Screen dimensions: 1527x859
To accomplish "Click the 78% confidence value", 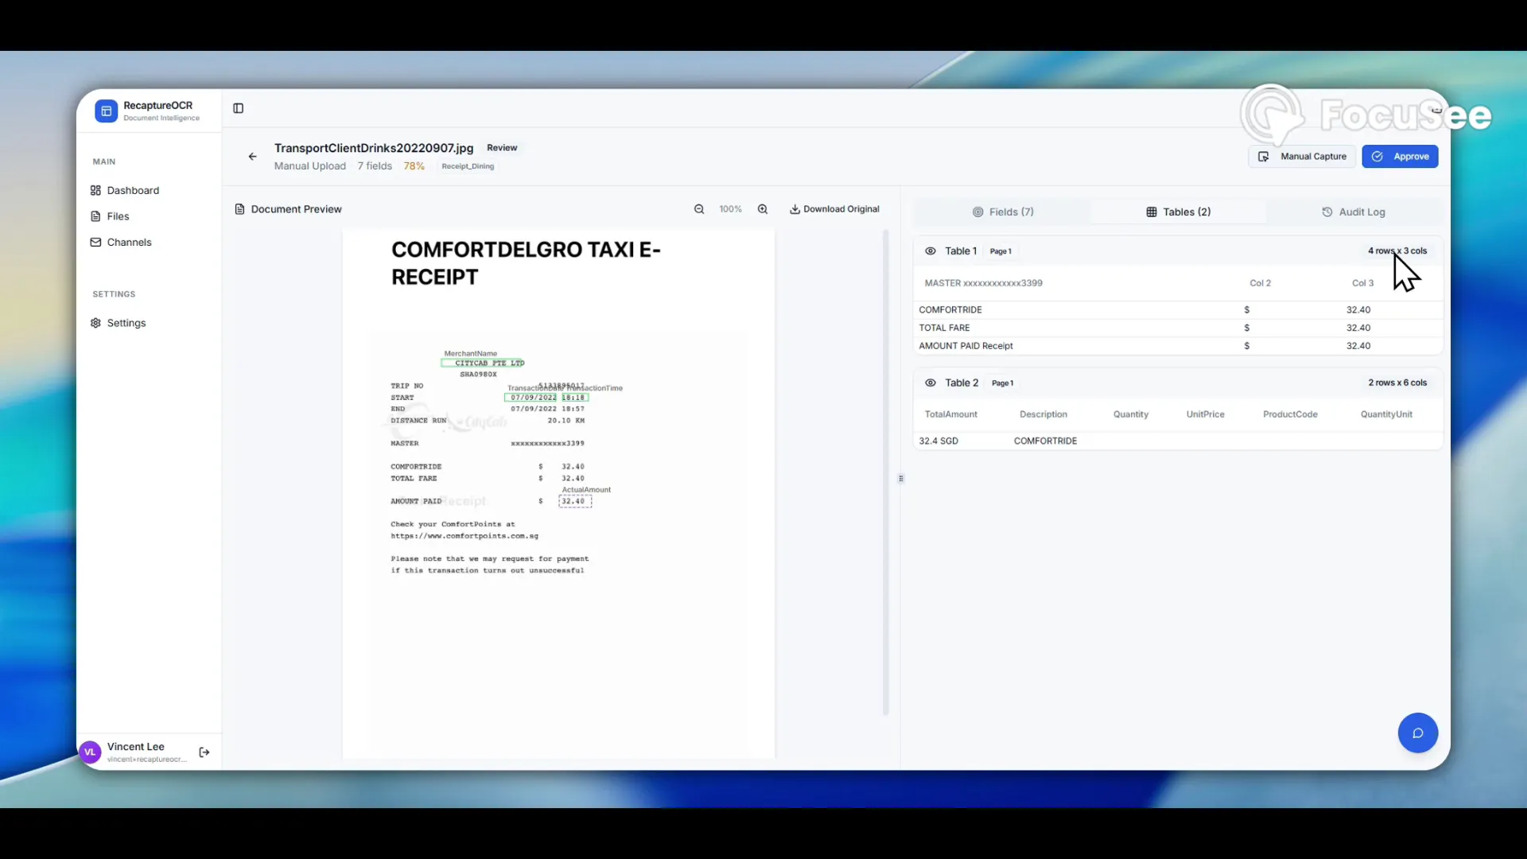I will 414,166.
